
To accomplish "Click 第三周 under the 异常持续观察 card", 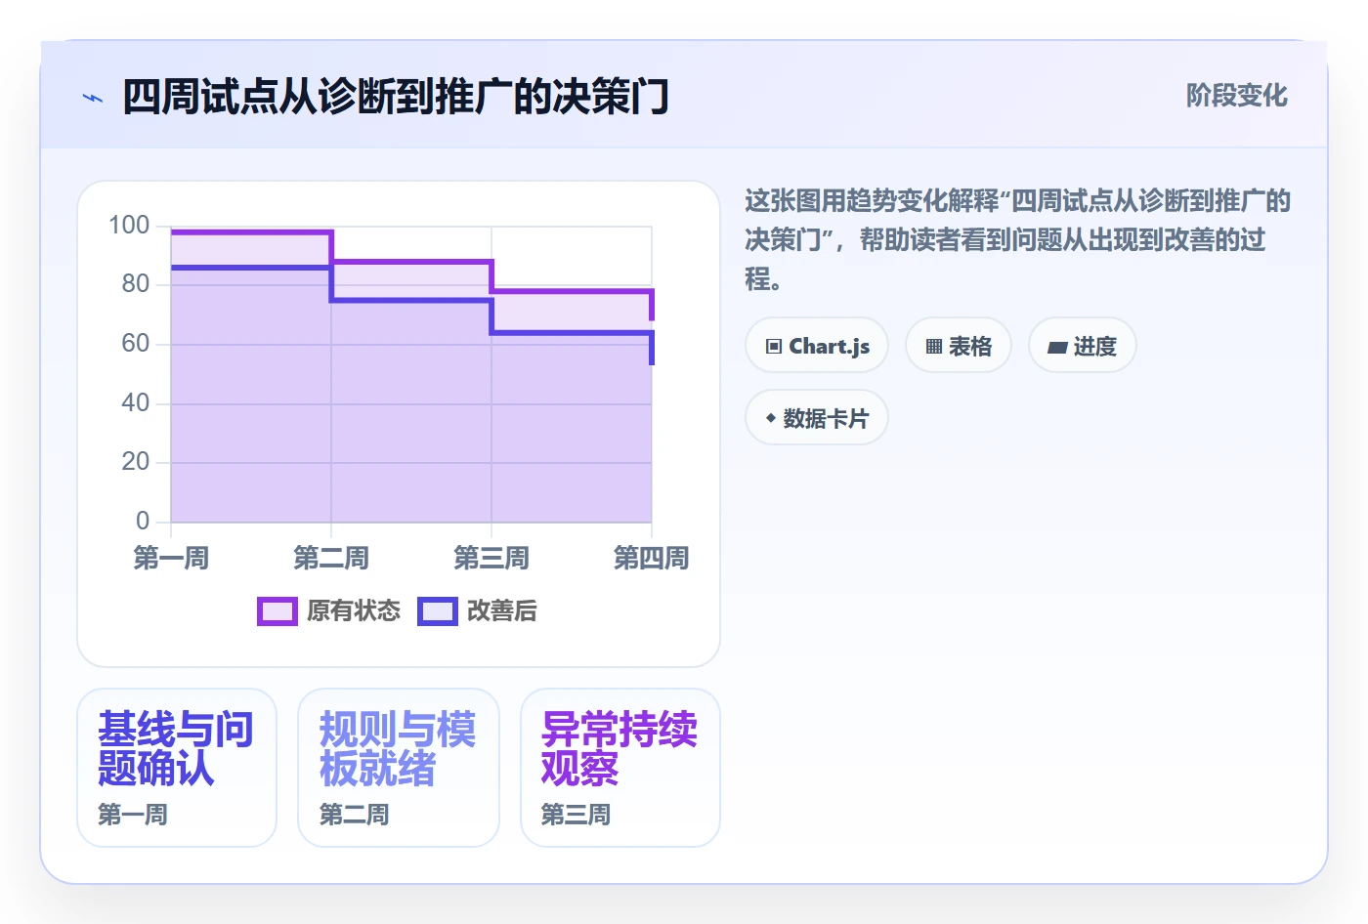I will click(577, 815).
